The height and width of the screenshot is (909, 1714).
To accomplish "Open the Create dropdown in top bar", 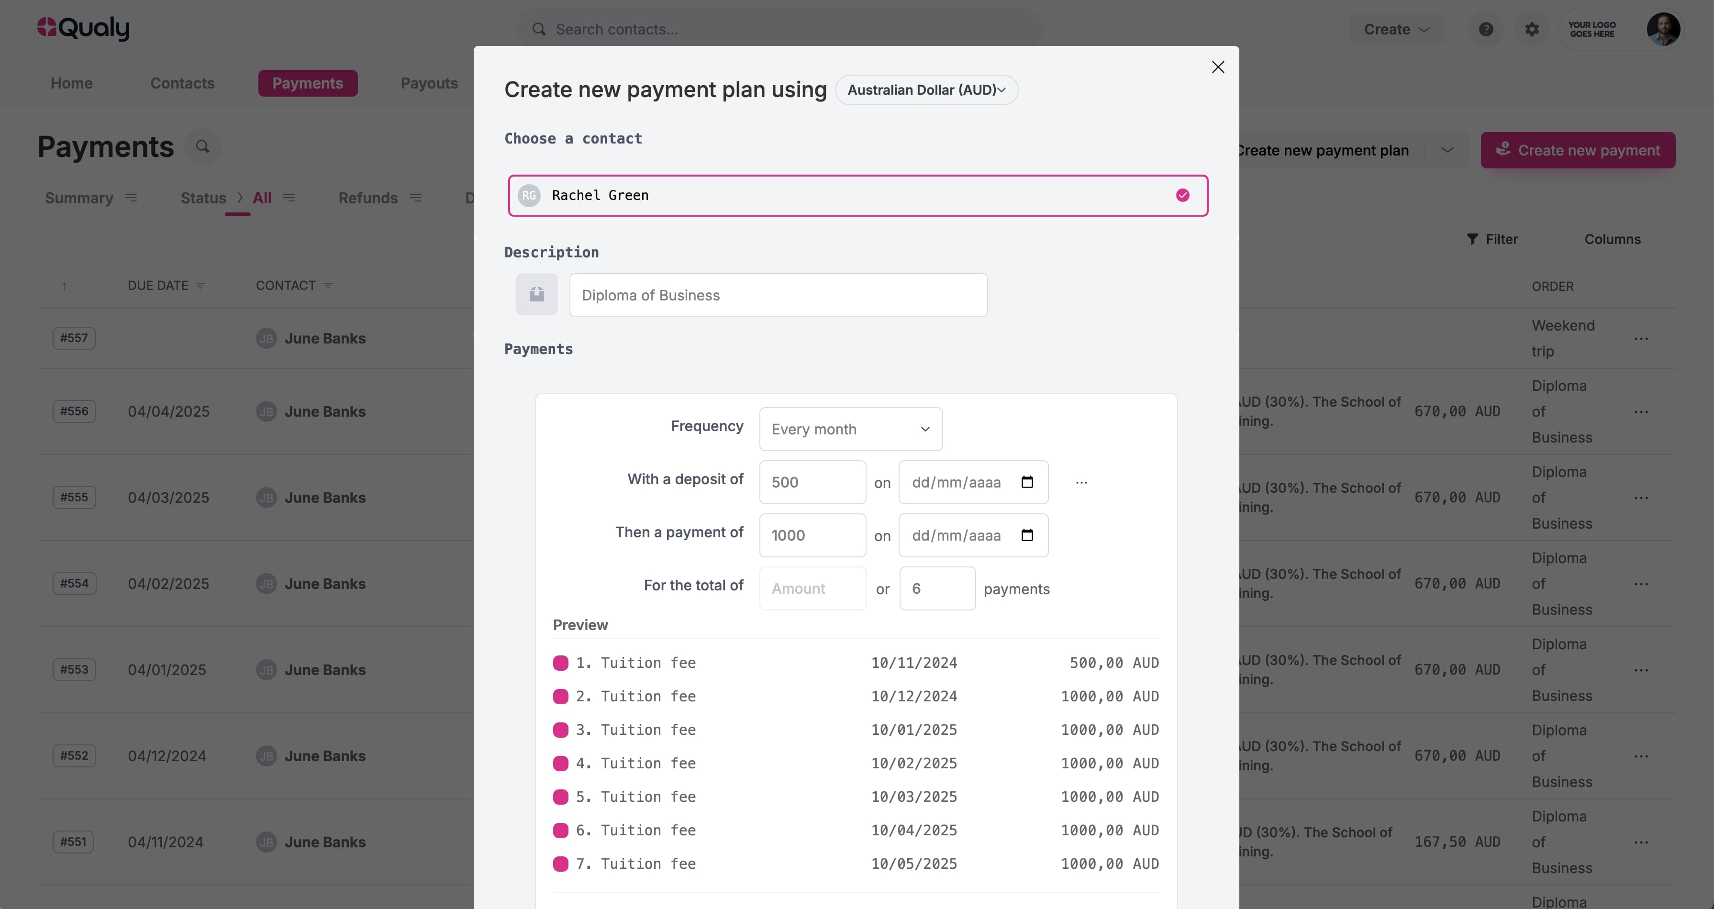I will [x=1396, y=29].
